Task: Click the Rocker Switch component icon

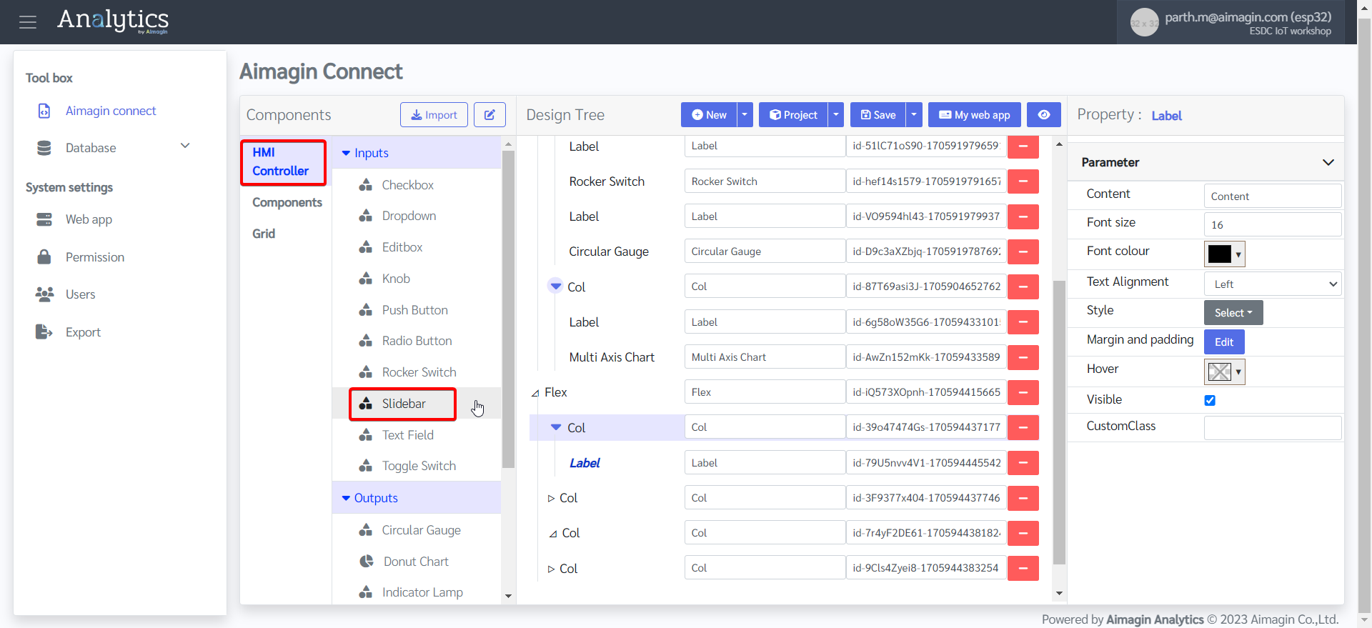Action: 366,372
